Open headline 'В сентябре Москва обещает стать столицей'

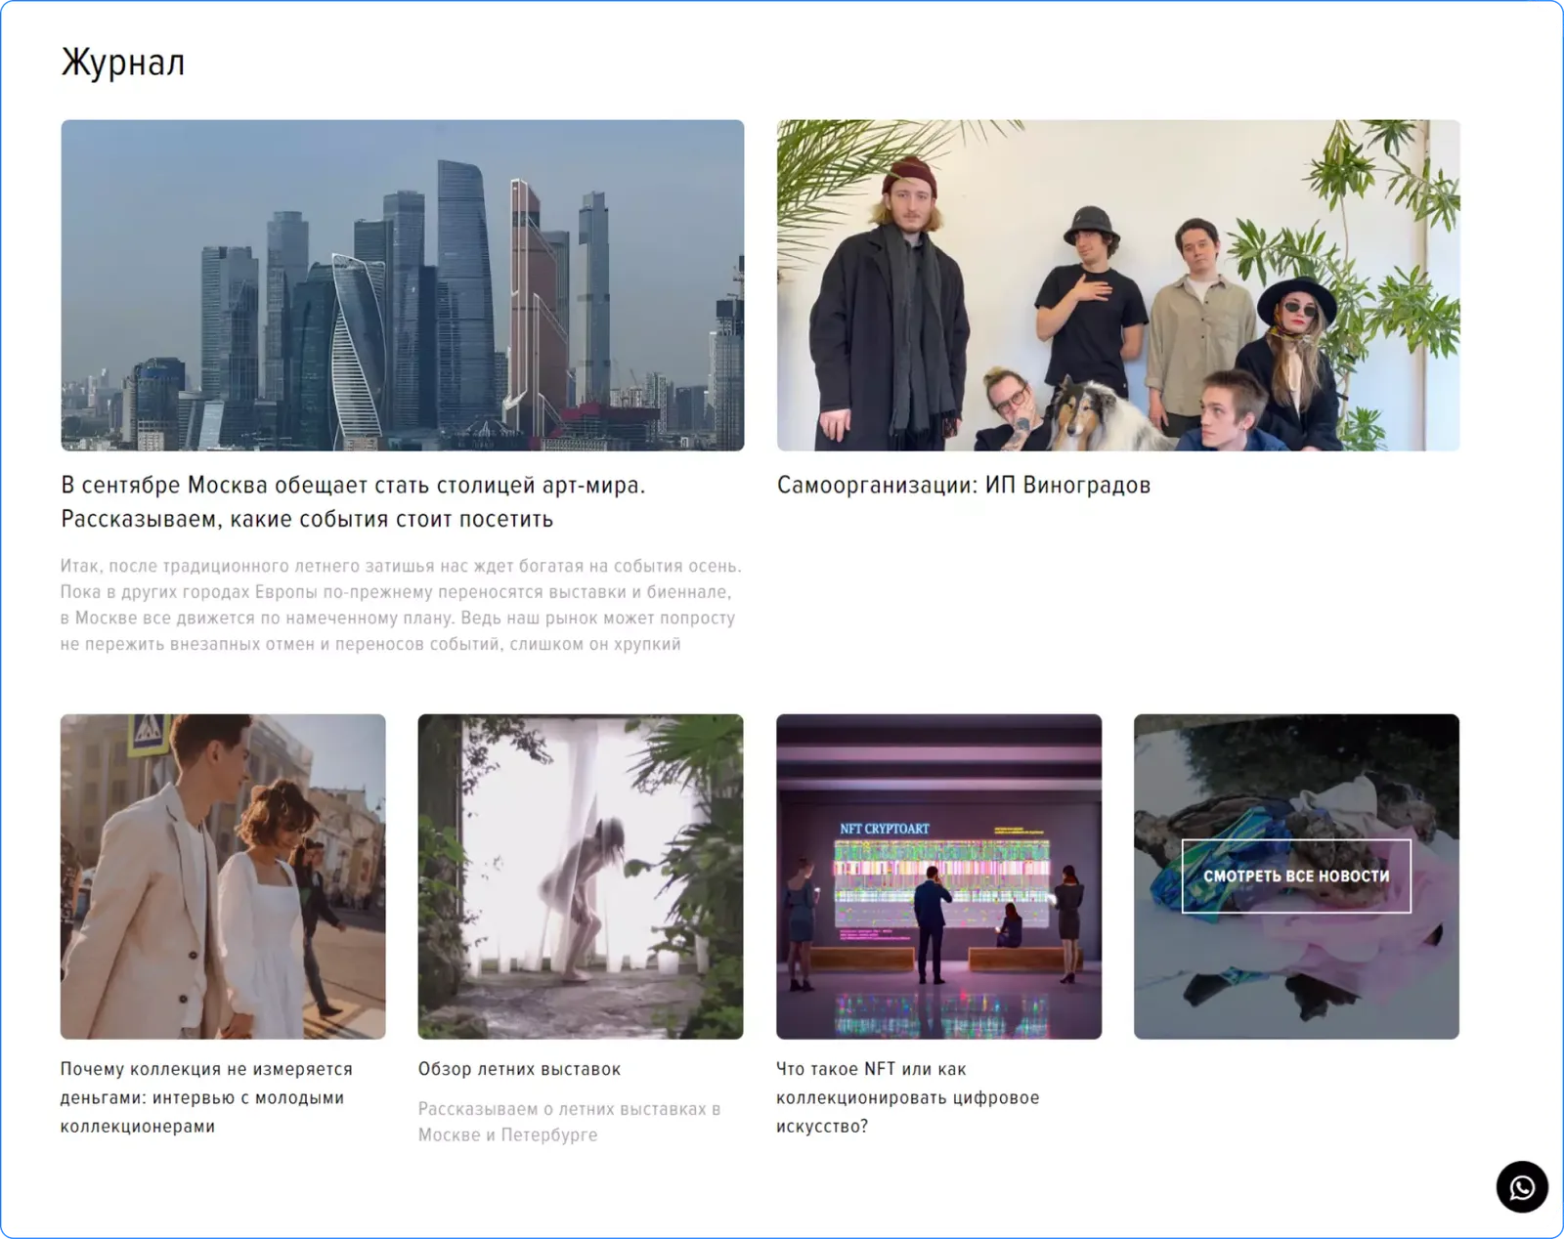tap(353, 501)
